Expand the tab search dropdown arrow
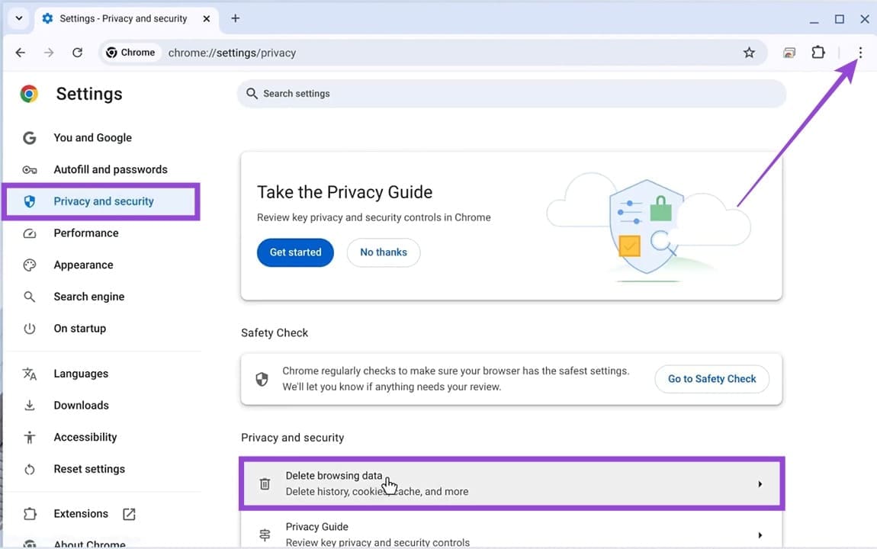877x549 pixels. (x=19, y=18)
